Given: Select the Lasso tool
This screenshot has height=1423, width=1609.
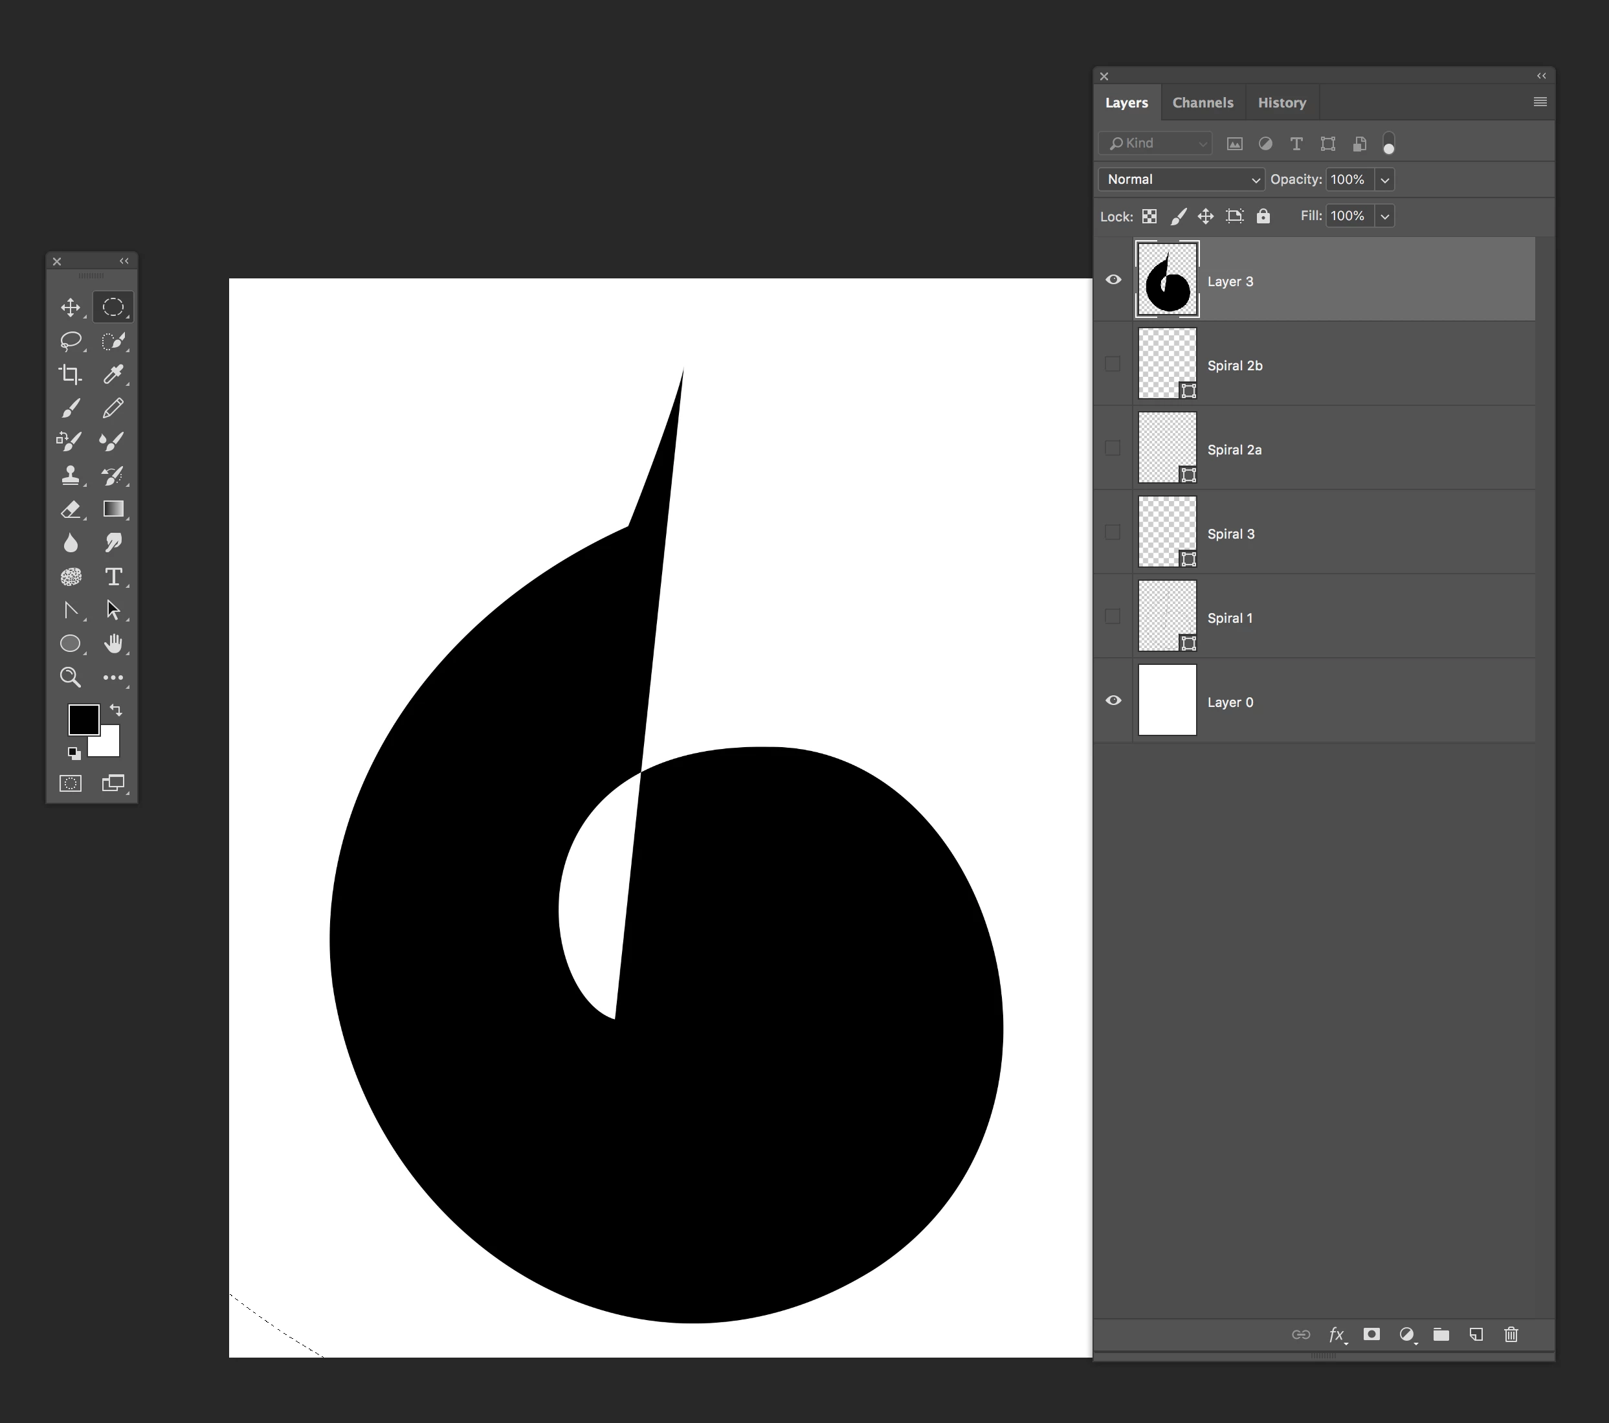Looking at the screenshot, I should pos(70,341).
